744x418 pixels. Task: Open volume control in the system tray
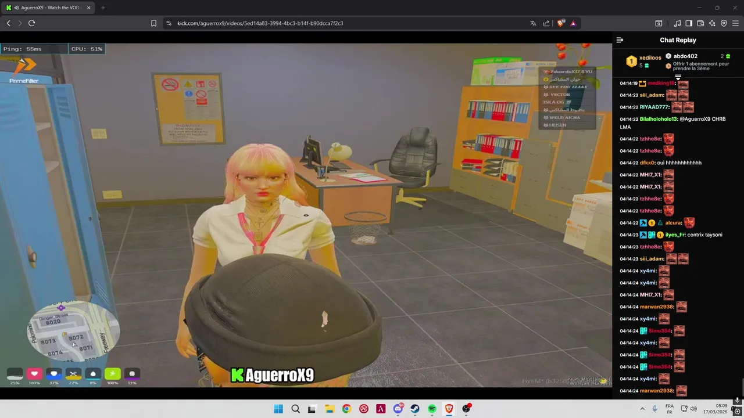(x=693, y=409)
